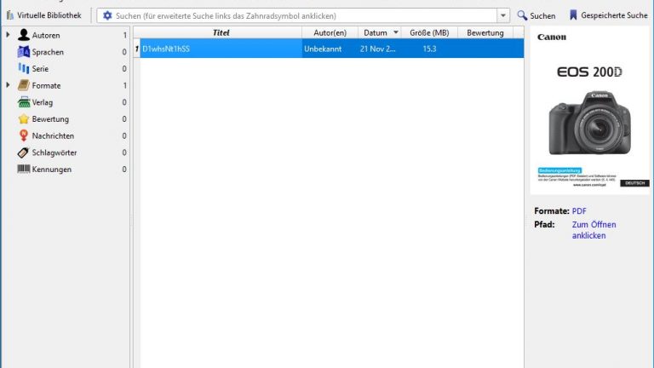Open the Virtuelle Bibliothek button

(x=43, y=15)
